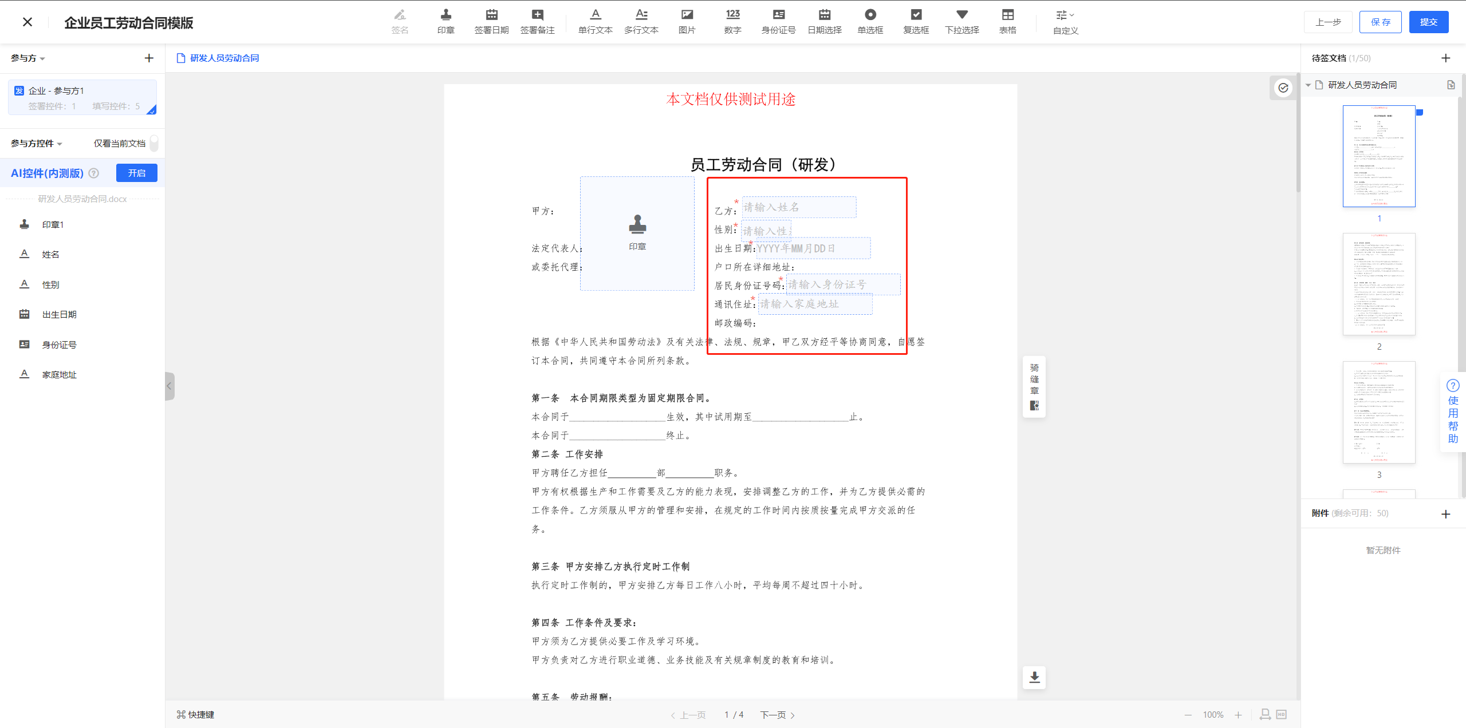Click the download icon at bottom right of document
This screenshot has width=1466, height=728.
(x=1034, y=678)
